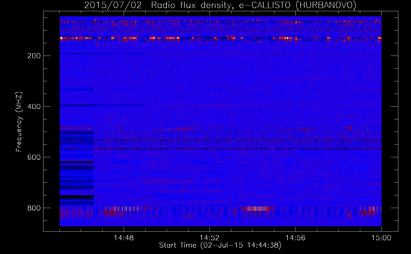Click the 14:56 time tick label
Screen dimensions: 411x254
click(x=295, y=238)
